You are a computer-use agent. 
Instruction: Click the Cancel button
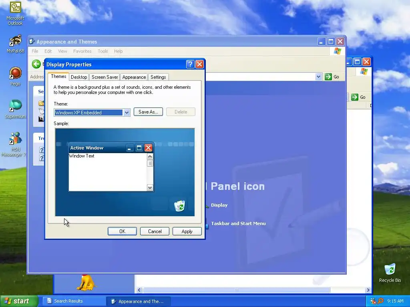point(155,231)
